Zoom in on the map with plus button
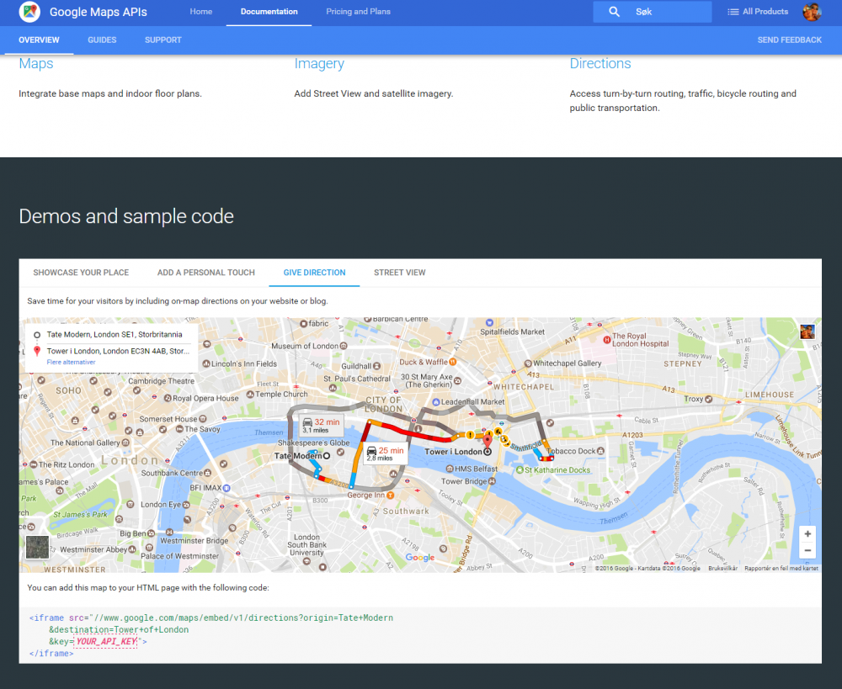This screenshot has height=689, width=842. pos(807,534)
